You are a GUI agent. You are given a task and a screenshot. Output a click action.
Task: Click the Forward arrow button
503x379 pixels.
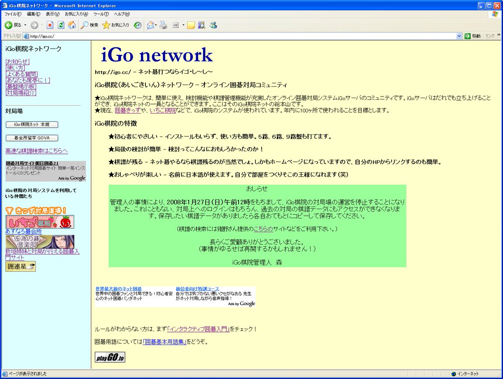click(34, 25)
